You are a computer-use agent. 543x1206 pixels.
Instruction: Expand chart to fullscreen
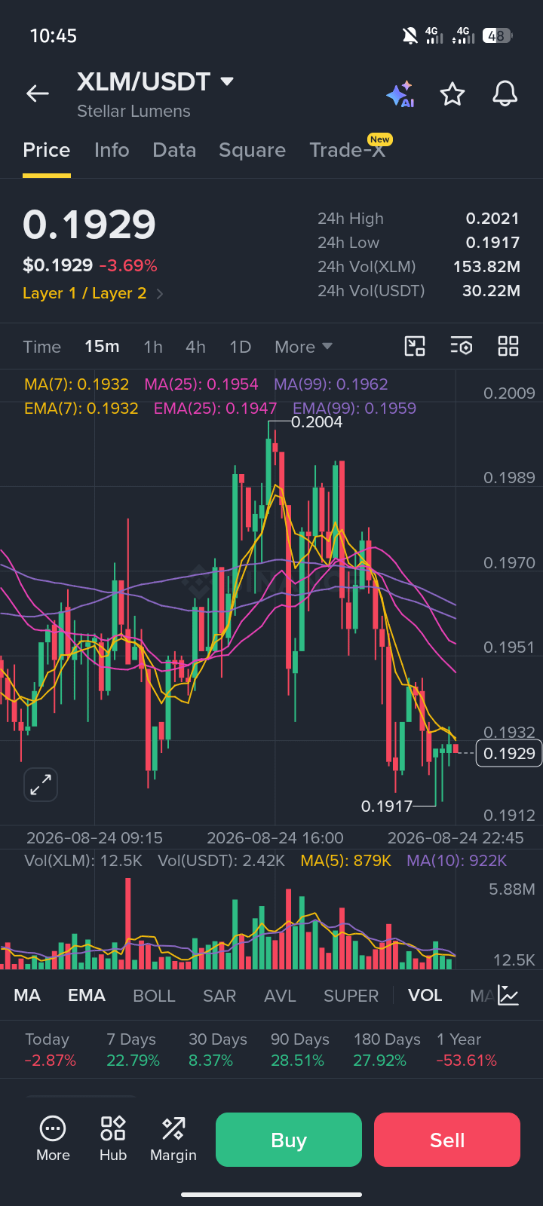click(41, 785)
